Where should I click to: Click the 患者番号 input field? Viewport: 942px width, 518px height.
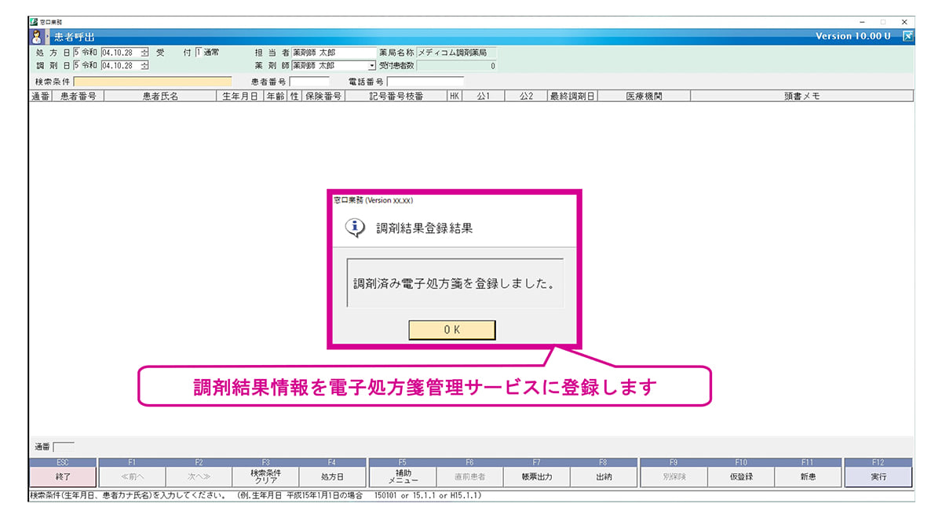point(309,81)
